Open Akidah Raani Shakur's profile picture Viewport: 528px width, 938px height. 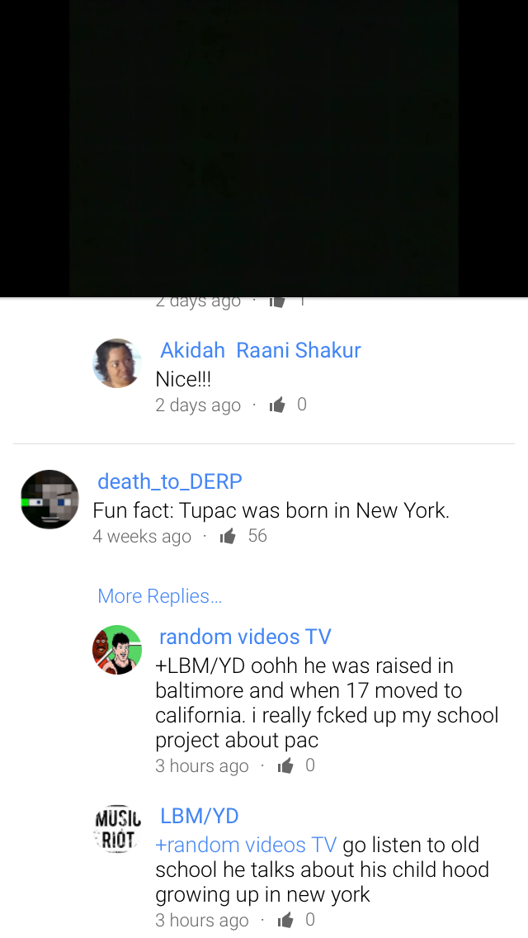[117, 363]
